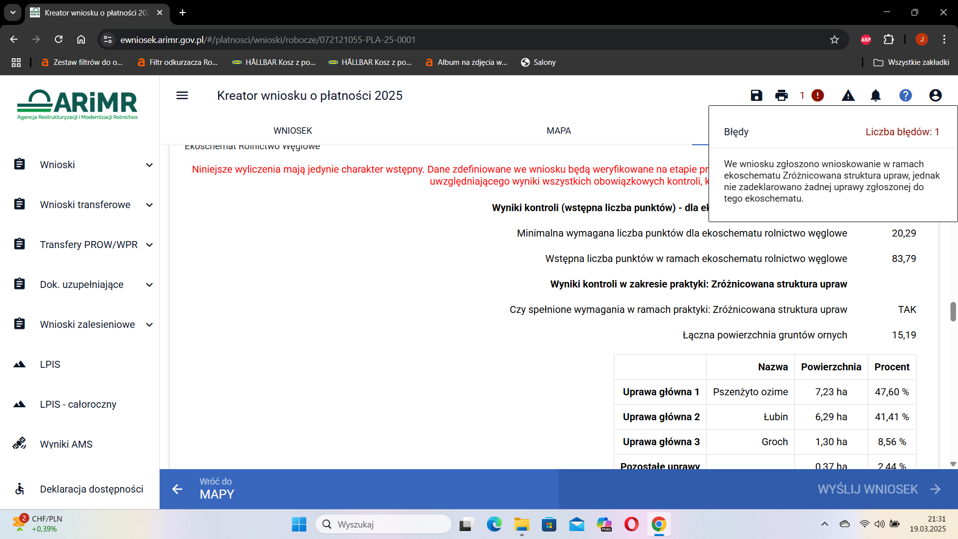Screen dimensions: 958x539
Task: Bookmark page with the star icon
Action: pyautogui.click(x=834, y=39)
